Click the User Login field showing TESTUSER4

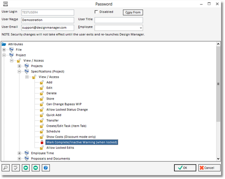click(48, 13)
